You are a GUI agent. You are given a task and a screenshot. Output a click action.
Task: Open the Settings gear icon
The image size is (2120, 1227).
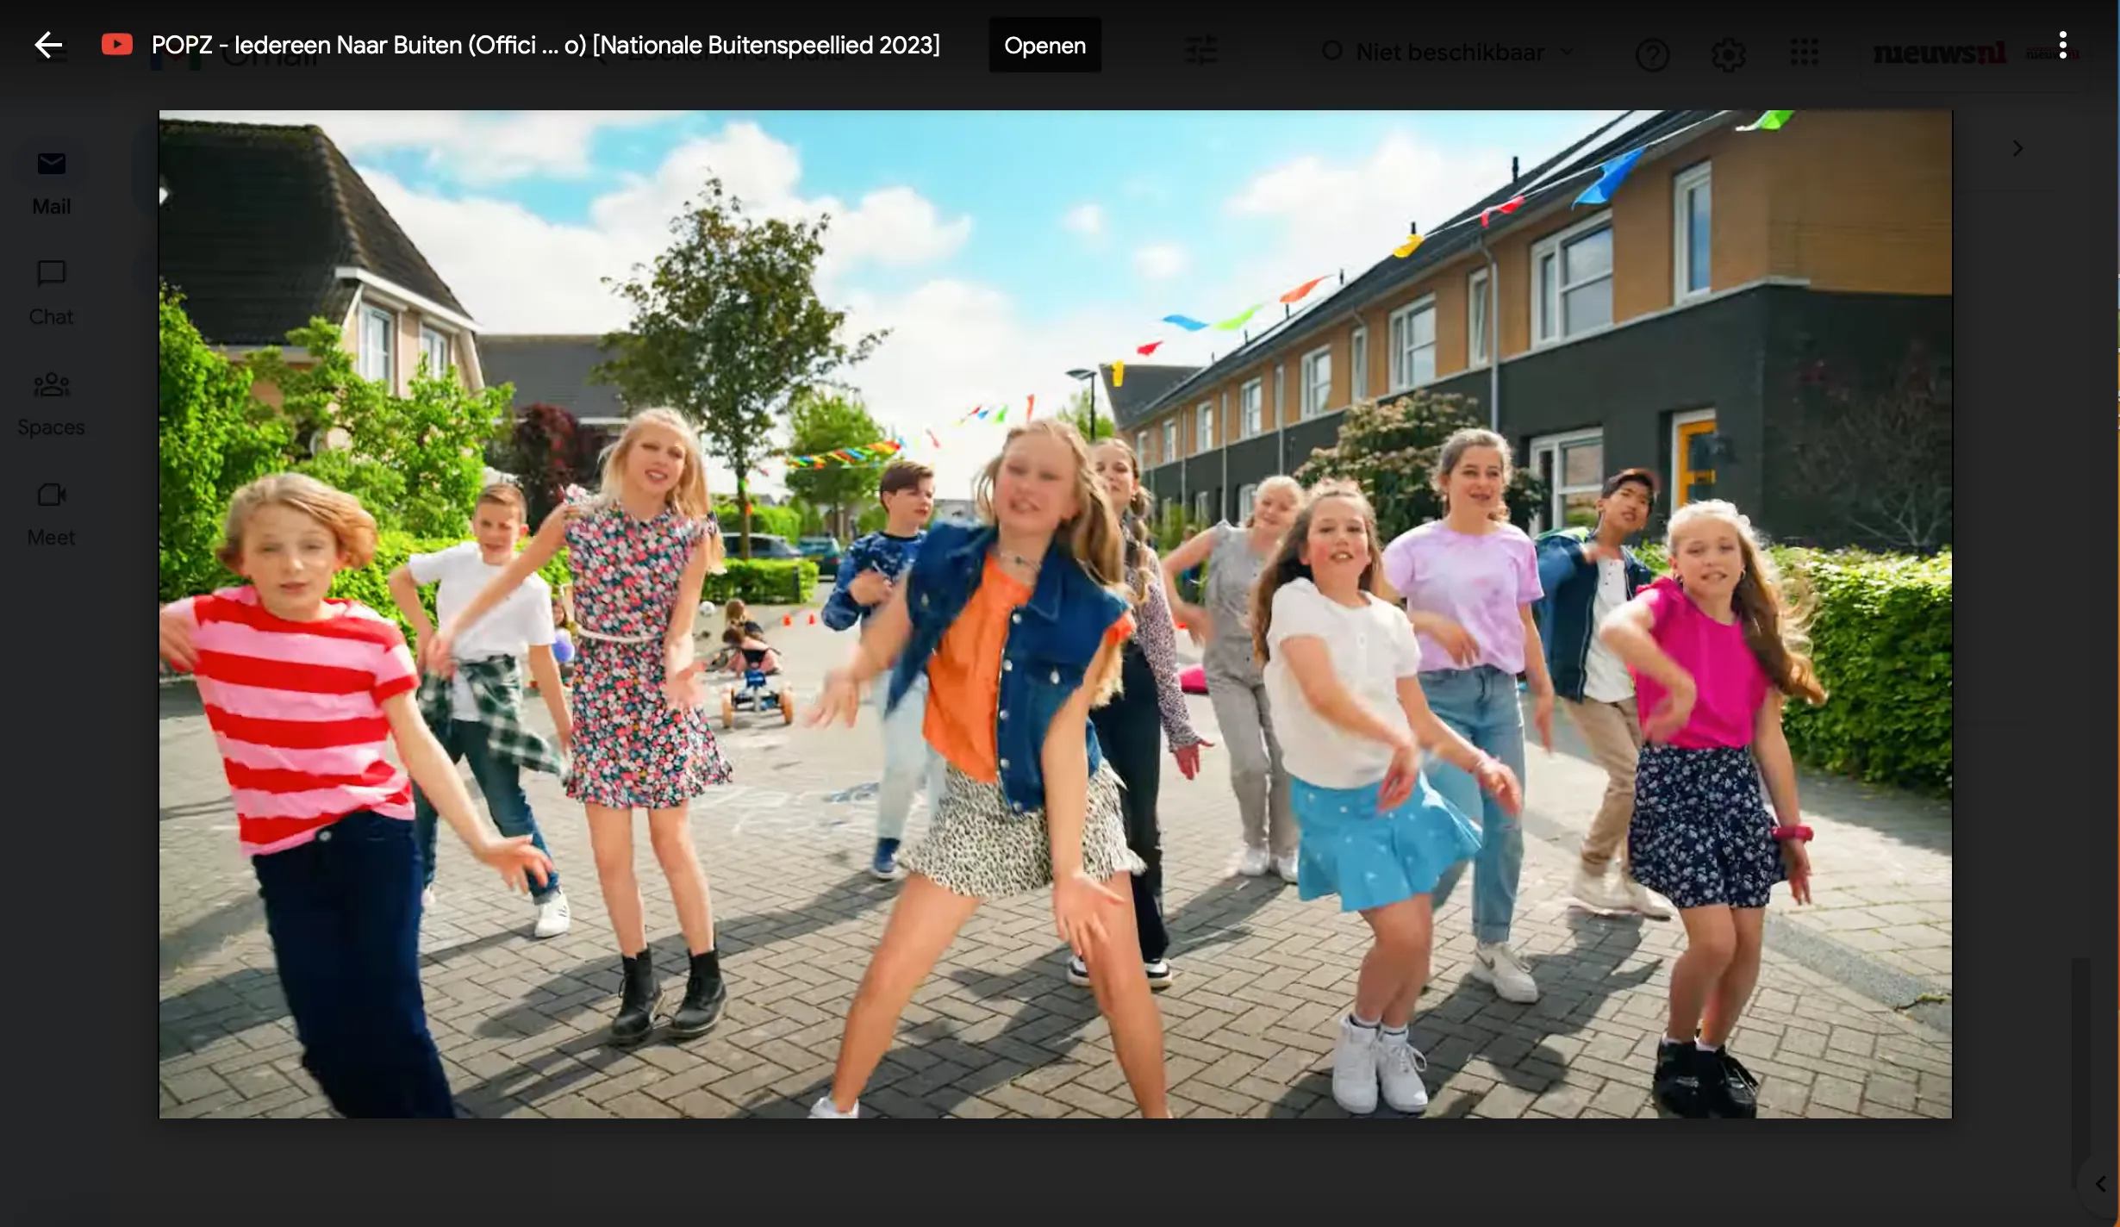pos(1728,55)
